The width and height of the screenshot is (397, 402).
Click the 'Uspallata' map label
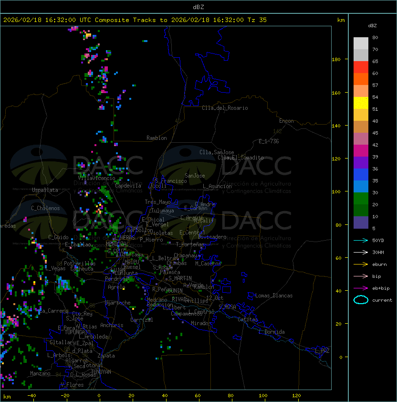(45, 190)
